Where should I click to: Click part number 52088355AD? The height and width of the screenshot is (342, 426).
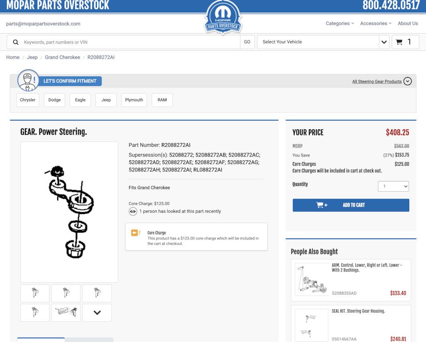click(344, 293)
